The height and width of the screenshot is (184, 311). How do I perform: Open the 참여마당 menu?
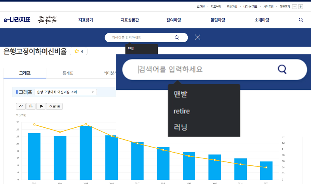pyautogui.click(x=174, y=20)
